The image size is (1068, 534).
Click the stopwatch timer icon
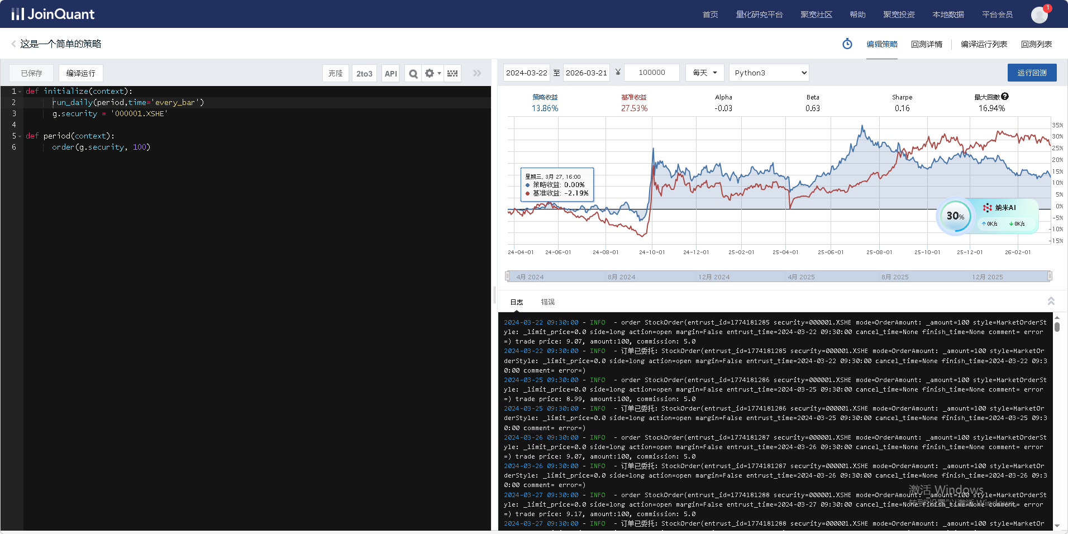point(847,44)
